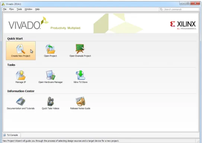The height and width of the screenshot is (143, 202).
Task: Click the Documentation and Tutorials label
Action: click(x=20, y=108)
